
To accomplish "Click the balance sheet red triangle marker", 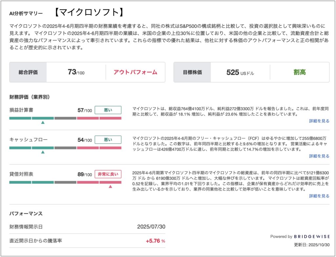I will (x=111, y=186).
